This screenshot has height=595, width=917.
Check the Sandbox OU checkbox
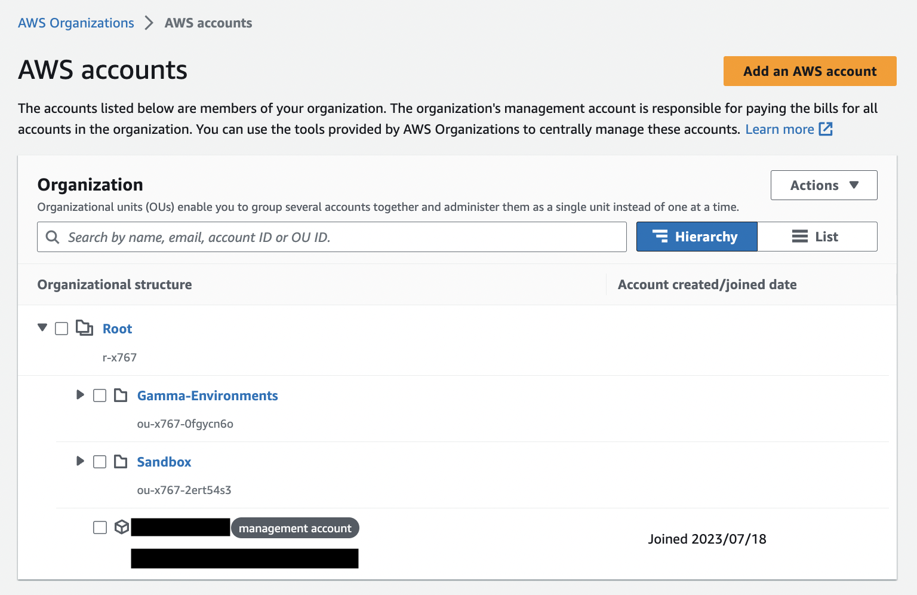pyautogui.click(x=100, y=462)
